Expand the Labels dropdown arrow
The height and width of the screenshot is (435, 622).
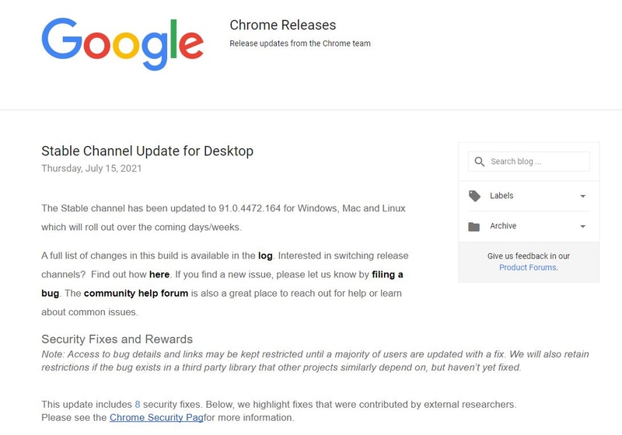click(583, 197)
